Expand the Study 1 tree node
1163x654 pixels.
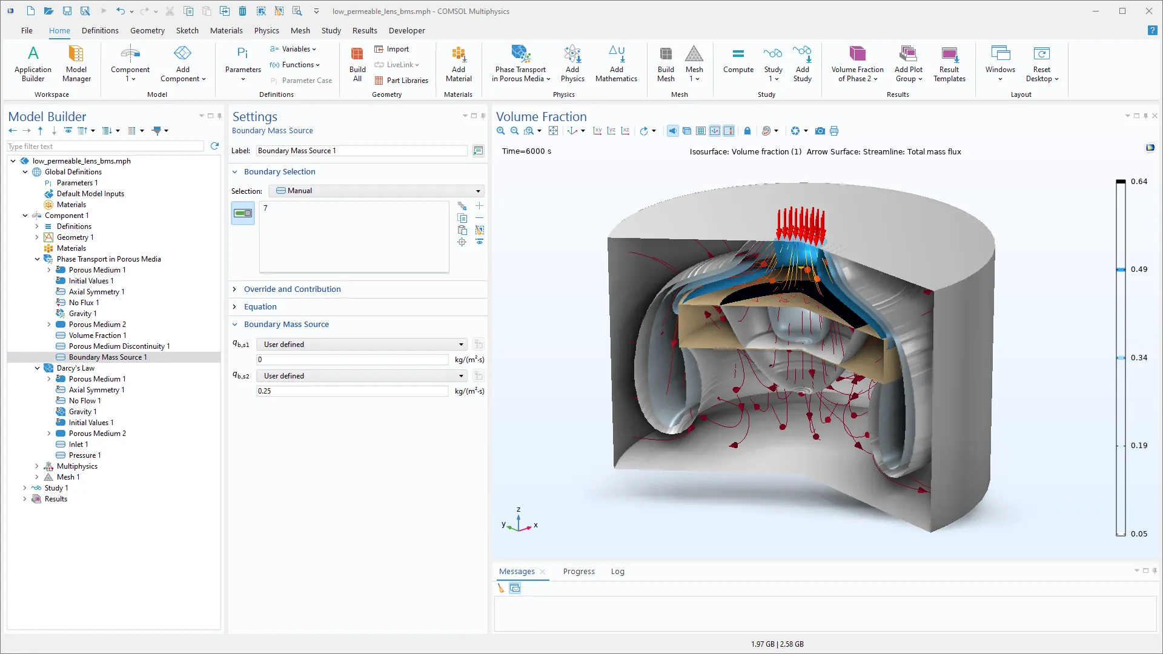(x=25, y=488)
